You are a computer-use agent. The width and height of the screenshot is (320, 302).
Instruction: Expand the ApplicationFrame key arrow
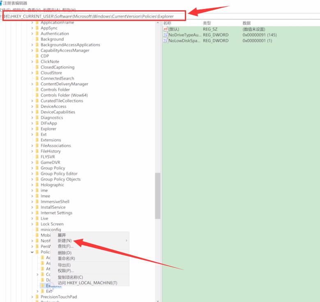tap(32, 23)
